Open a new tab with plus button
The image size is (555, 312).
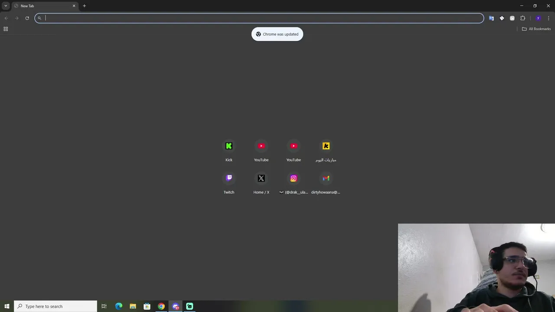[84, 6]
